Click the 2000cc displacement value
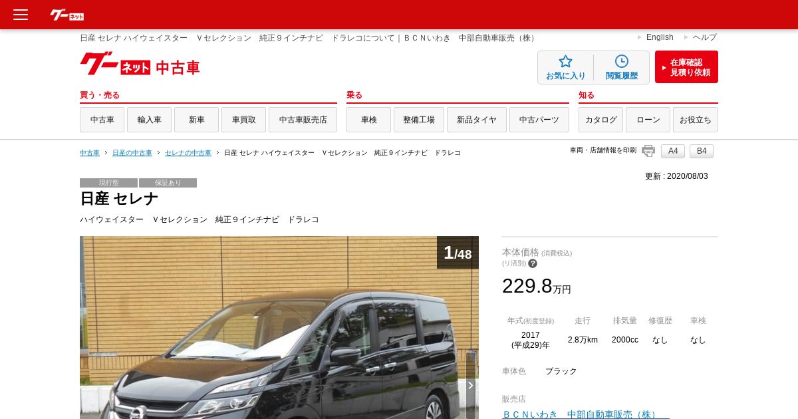 click(x=625, y=340)
